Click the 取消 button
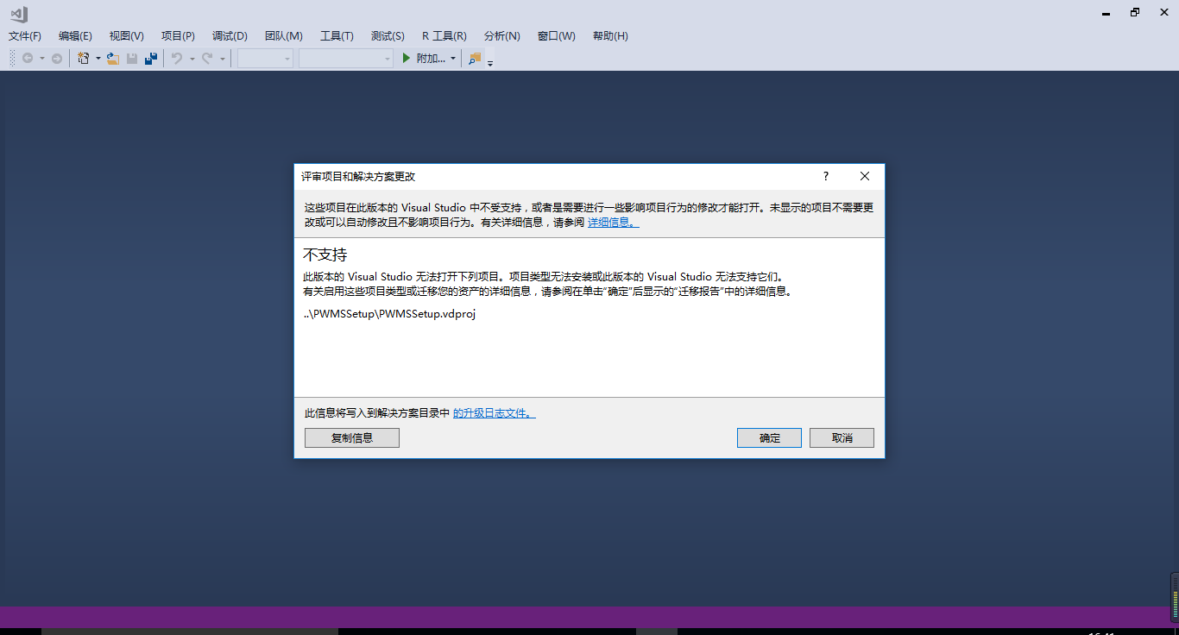Image resolution: width=1179 pixels, height=635 pixels. (x=842, y=438)
